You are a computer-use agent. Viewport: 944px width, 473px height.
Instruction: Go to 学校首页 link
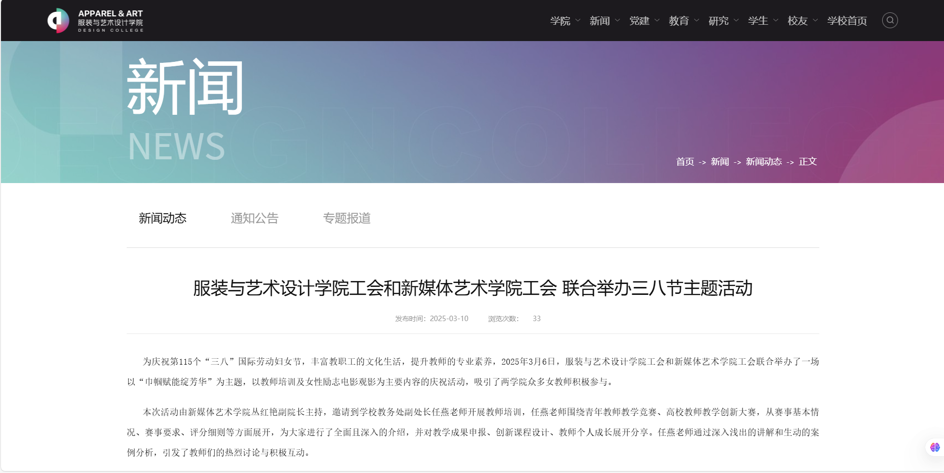[x=847, y=21]
